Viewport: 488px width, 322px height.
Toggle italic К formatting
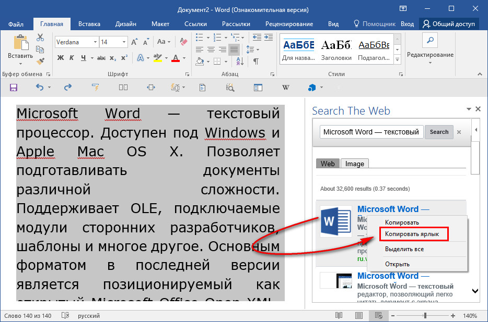pos(72,58)
